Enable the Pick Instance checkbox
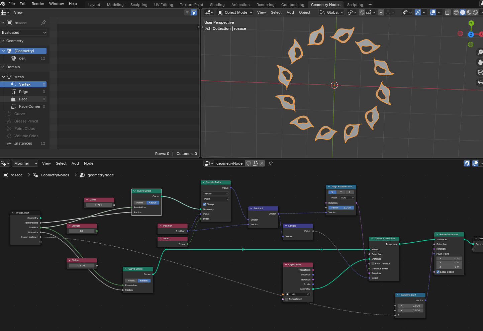483x331 pixels. (373, 264)
